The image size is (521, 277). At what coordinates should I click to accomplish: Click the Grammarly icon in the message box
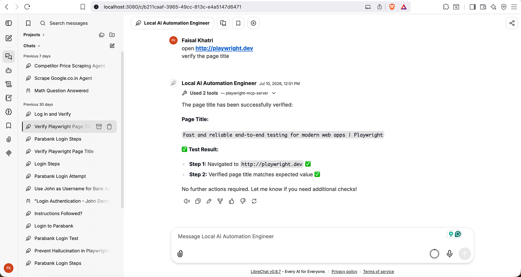pos(458,234)
